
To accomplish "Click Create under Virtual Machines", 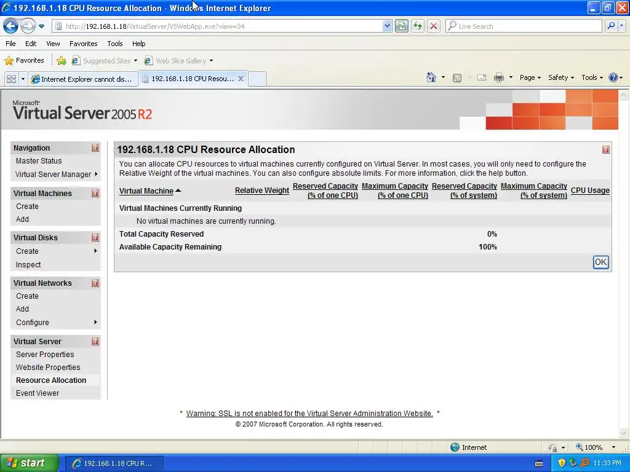I will 27,206.
